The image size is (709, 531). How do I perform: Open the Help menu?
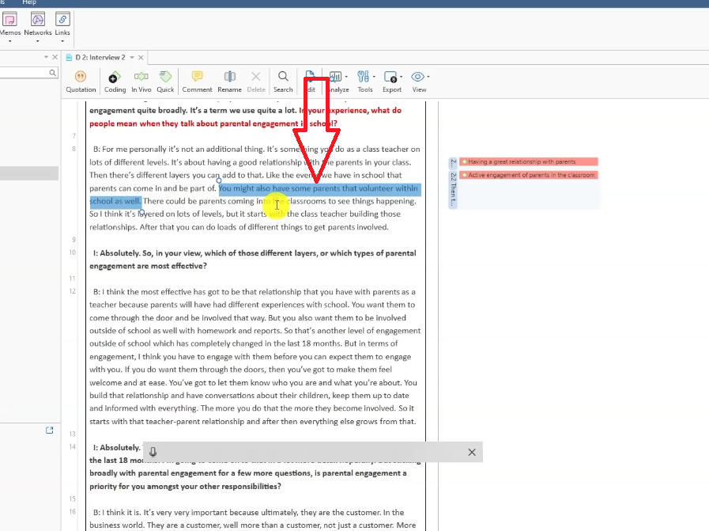[29, 3]
